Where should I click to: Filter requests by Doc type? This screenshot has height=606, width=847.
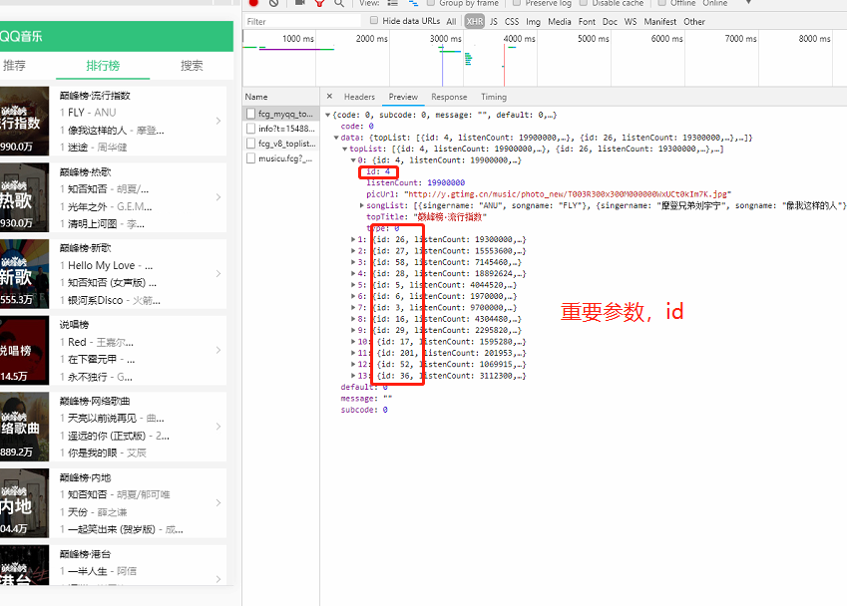610,22
